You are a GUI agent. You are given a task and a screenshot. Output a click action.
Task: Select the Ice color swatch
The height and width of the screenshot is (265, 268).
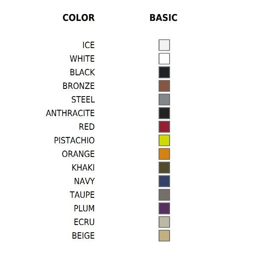[164, 45]
